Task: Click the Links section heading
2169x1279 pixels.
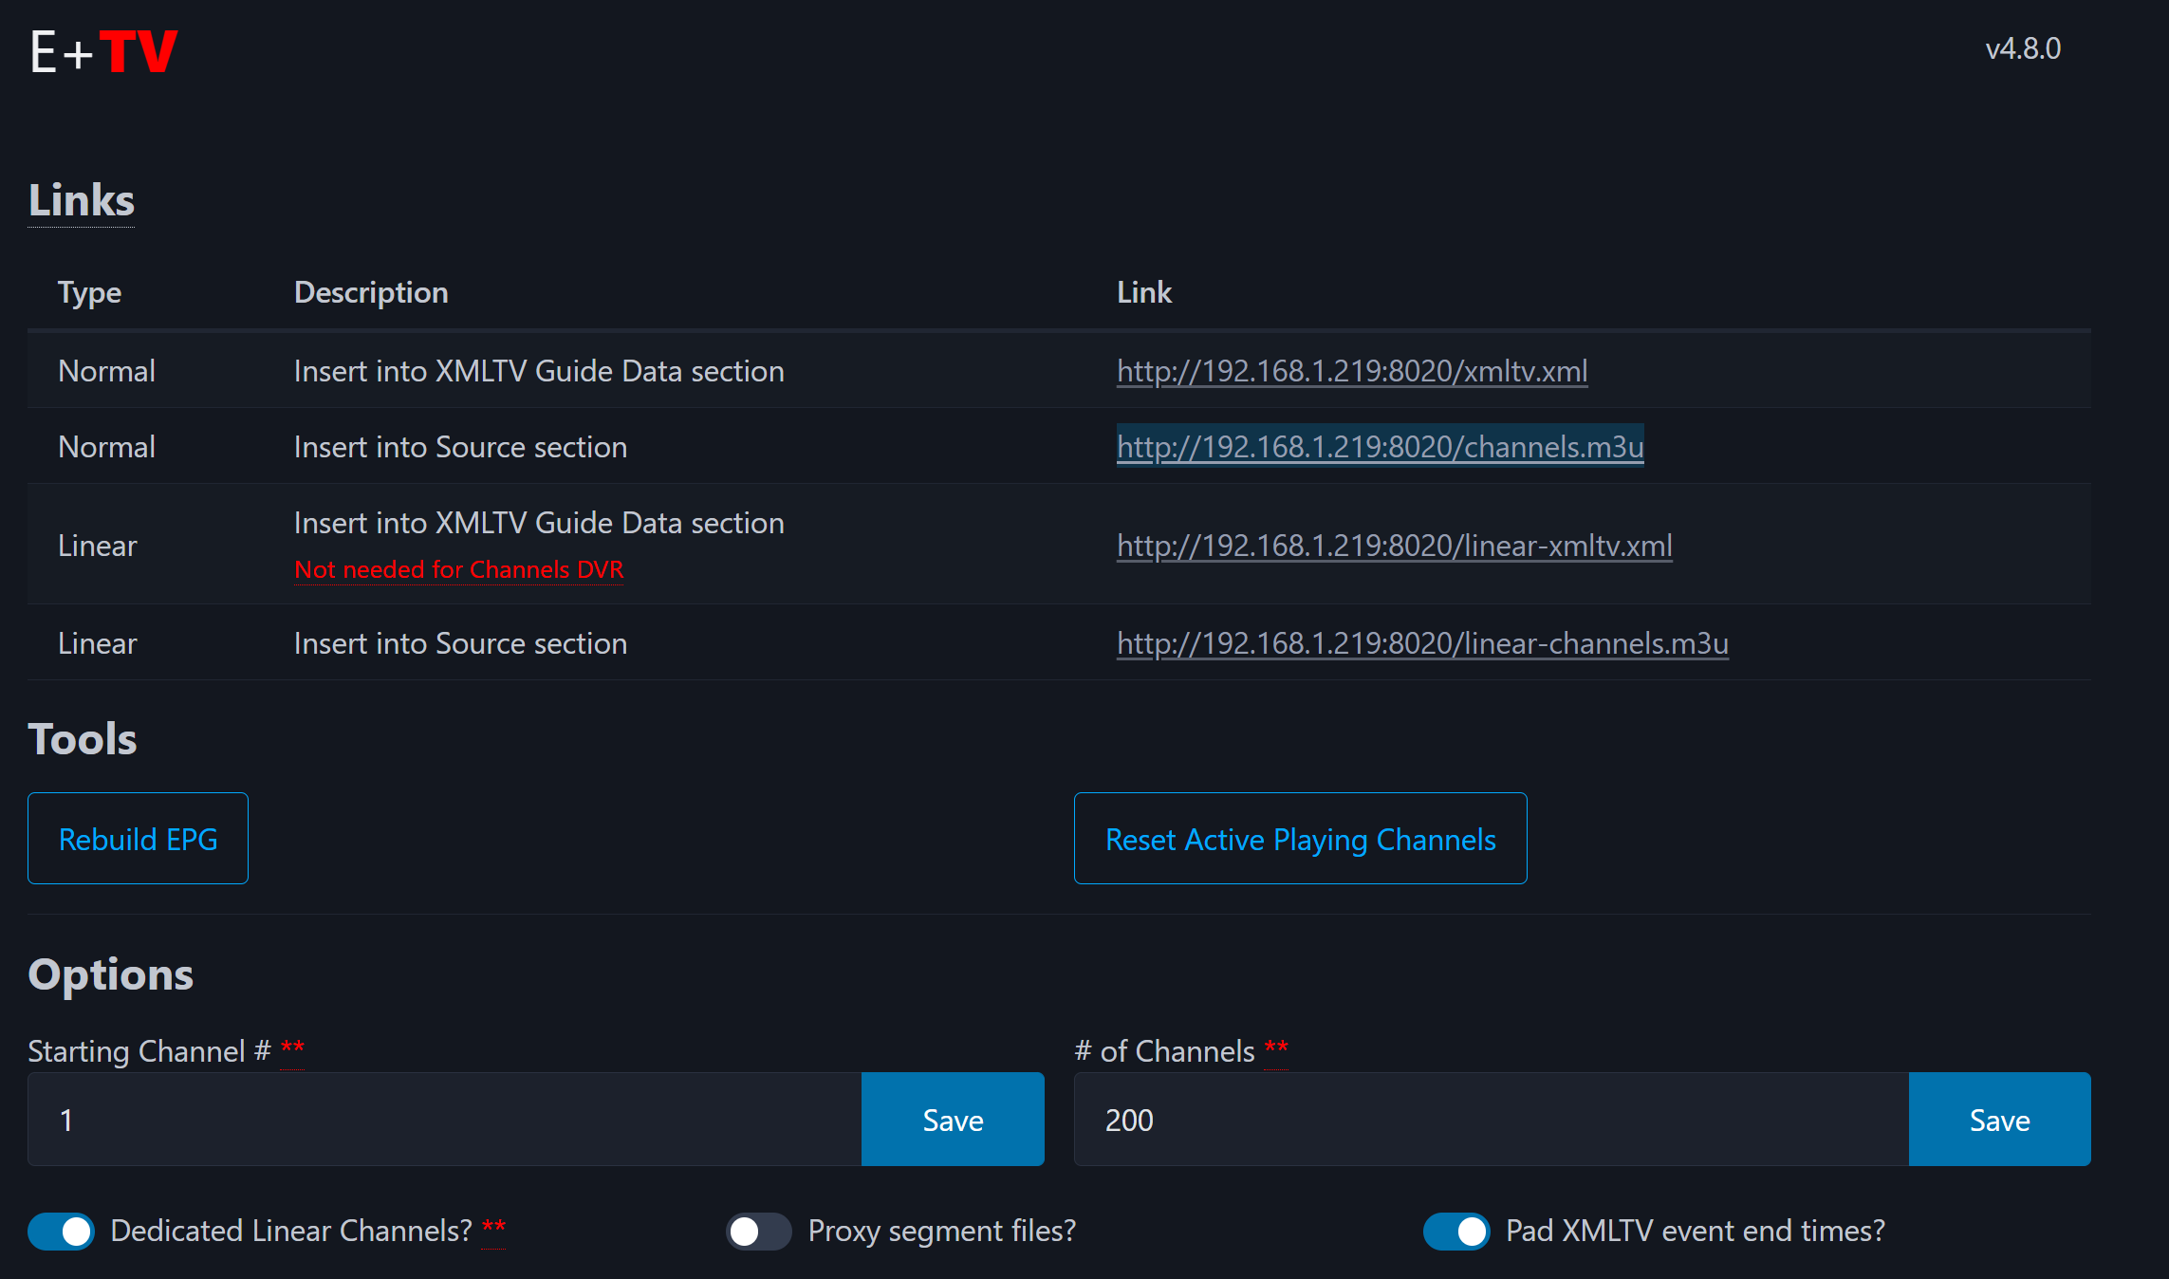Action: click(x=82, y=200)
